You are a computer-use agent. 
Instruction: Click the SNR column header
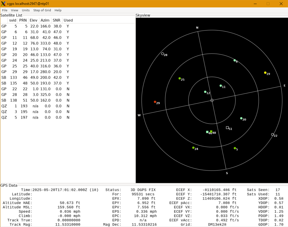pos(56,20)
